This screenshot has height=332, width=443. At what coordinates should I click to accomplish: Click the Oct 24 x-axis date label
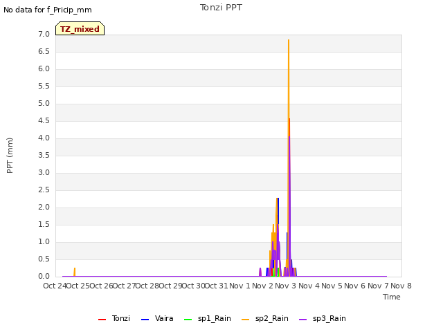click(x=55, y=286)
